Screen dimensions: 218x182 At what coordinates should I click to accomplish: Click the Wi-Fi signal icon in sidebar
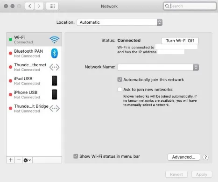pos(54,40)
